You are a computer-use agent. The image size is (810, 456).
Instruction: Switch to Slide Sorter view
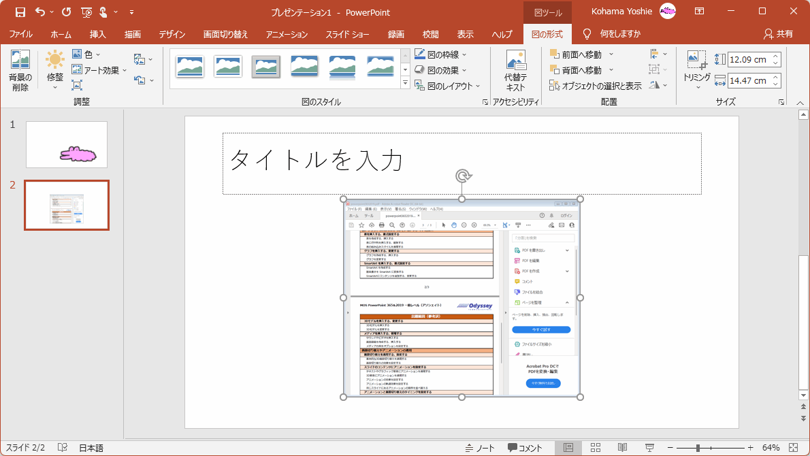tap(596, 448)
